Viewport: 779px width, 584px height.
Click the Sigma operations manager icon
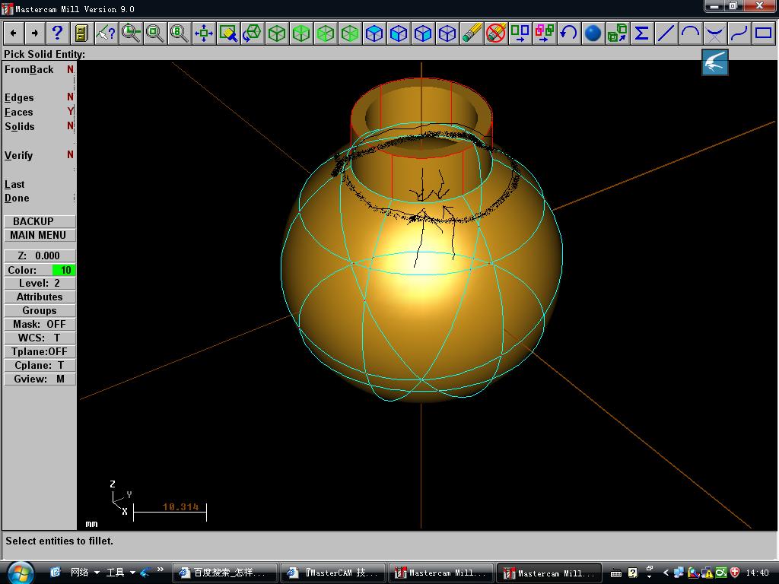coord(642,33)
